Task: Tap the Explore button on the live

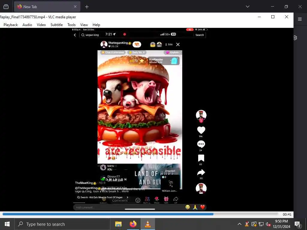Action: 173,52
